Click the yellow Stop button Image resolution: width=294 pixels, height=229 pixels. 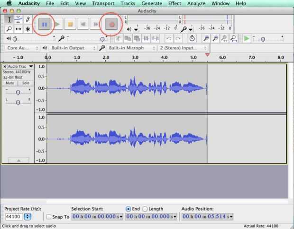(70, 24)
